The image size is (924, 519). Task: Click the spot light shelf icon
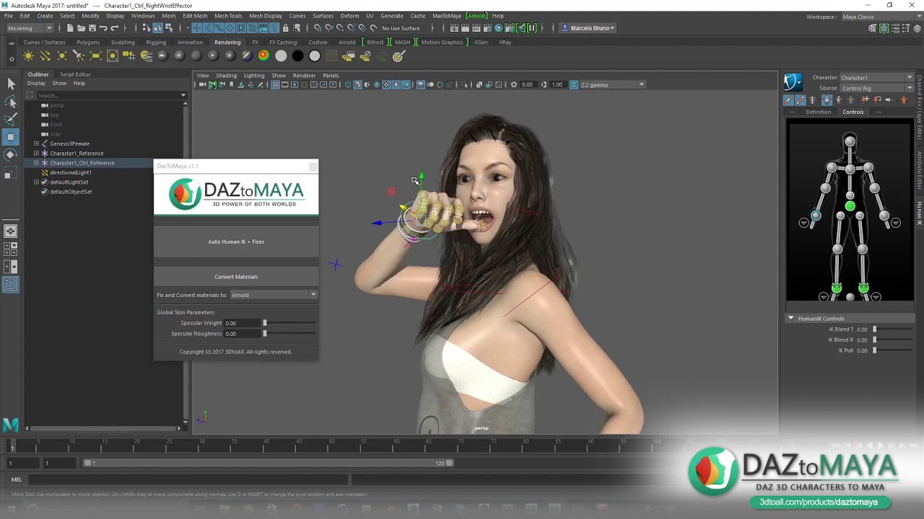pos(79,56)
